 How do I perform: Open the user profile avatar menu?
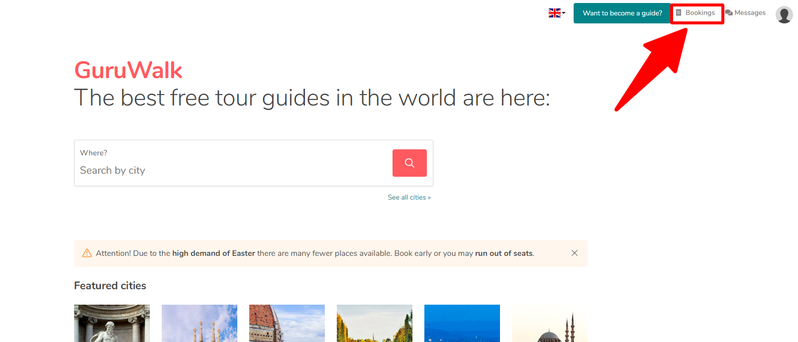(x=784, y=15)
